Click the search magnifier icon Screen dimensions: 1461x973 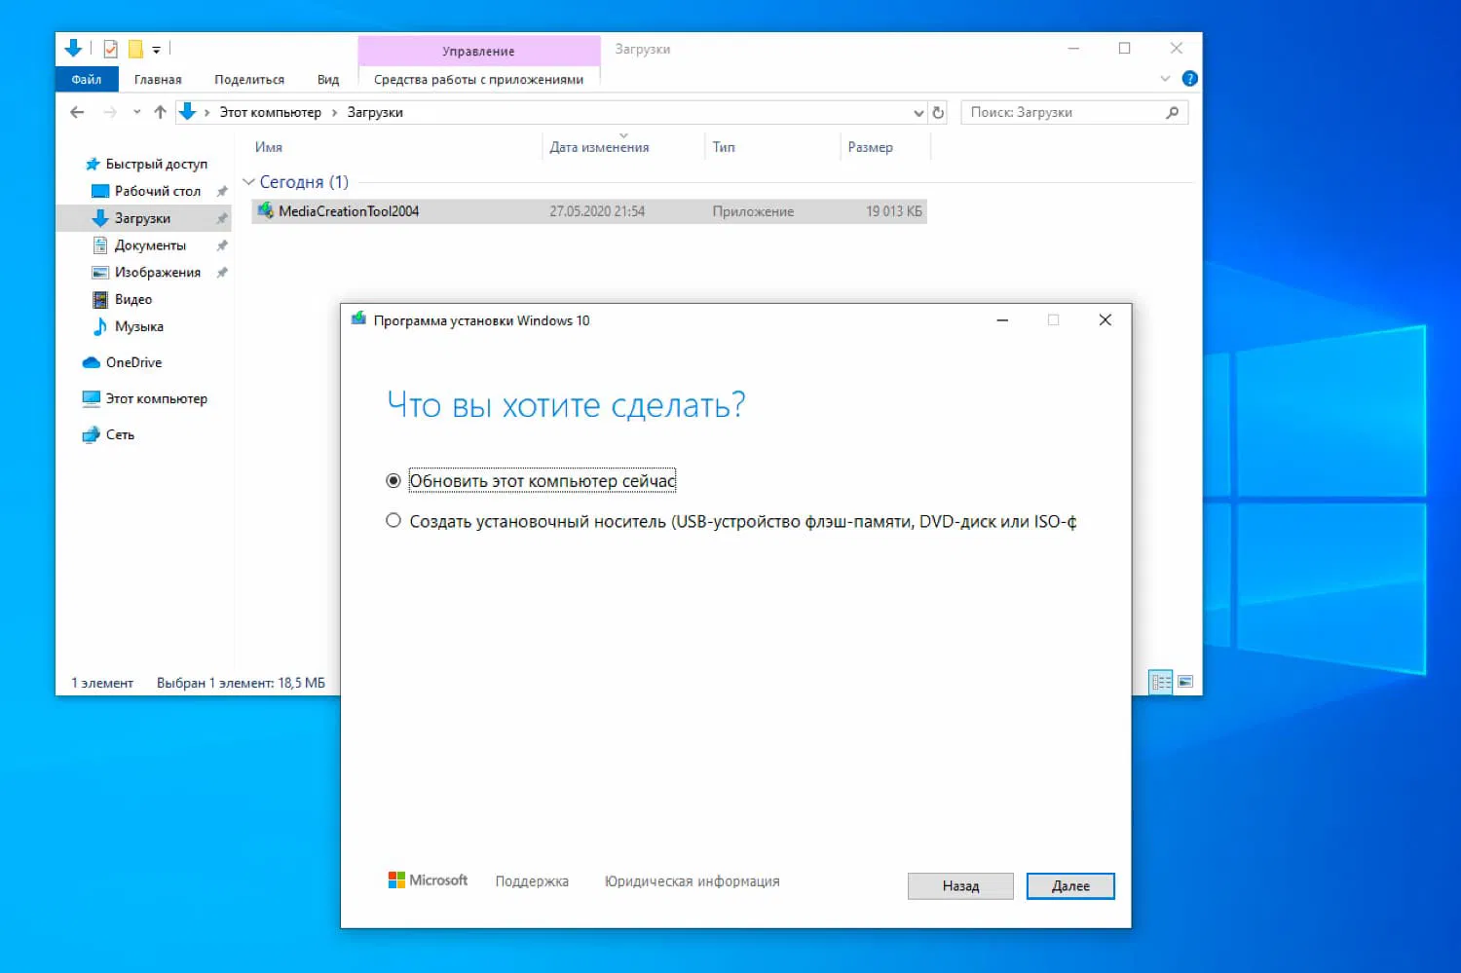click(x=1172, y=112)
